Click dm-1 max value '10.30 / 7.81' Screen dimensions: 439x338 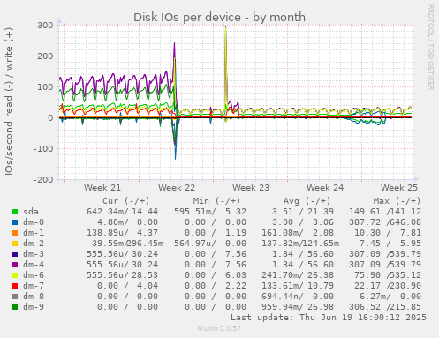388,233
